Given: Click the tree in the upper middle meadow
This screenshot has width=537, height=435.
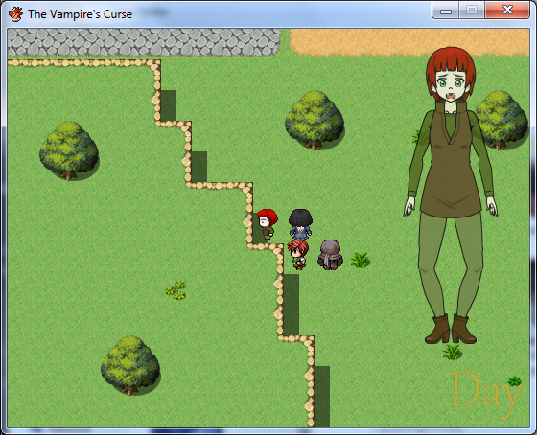Looking at the screenshot, I should point(315,120).
